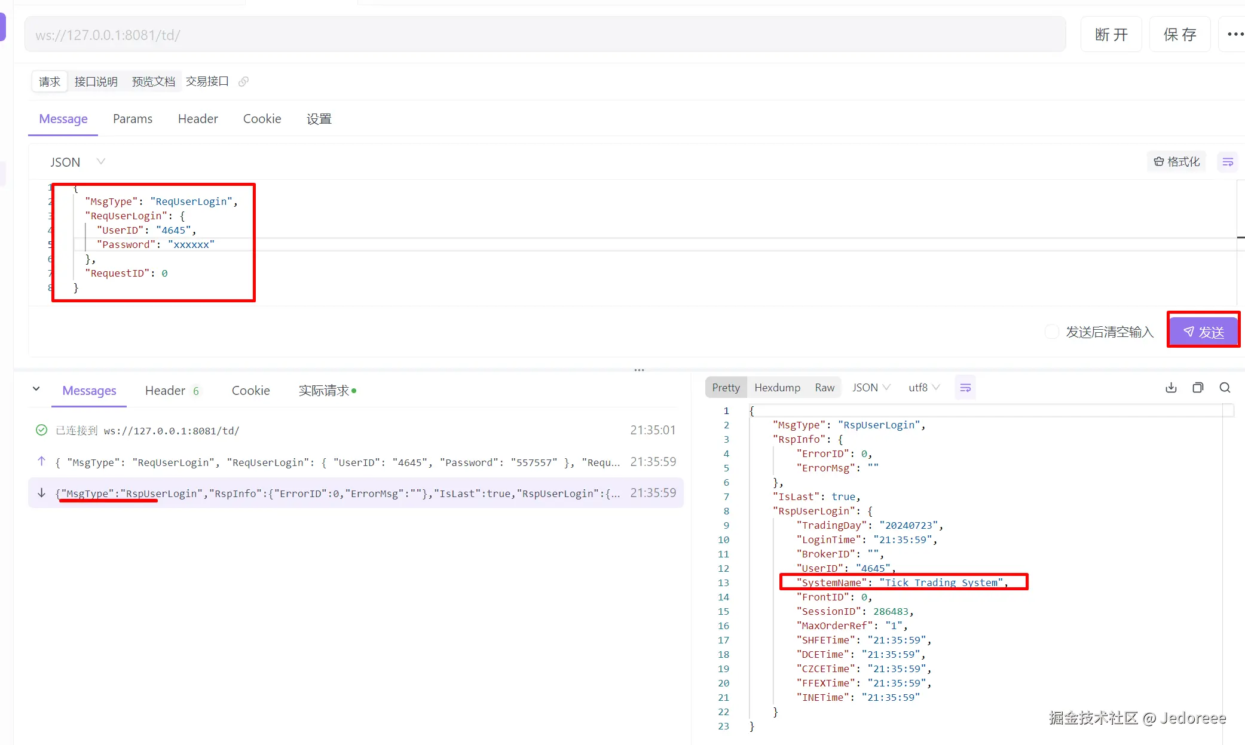Toggle word wrap icon in response toolbar
This screenshot has width=1245, height=745.
965,388
